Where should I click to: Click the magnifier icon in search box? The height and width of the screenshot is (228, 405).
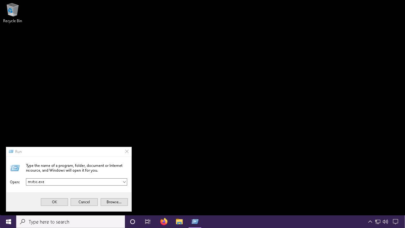coord(22,222)
